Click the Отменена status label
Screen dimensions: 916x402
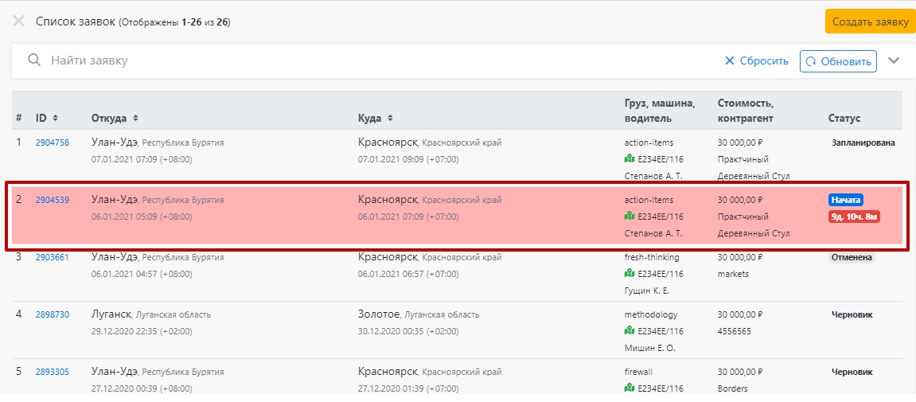click(x=852, y=257)
